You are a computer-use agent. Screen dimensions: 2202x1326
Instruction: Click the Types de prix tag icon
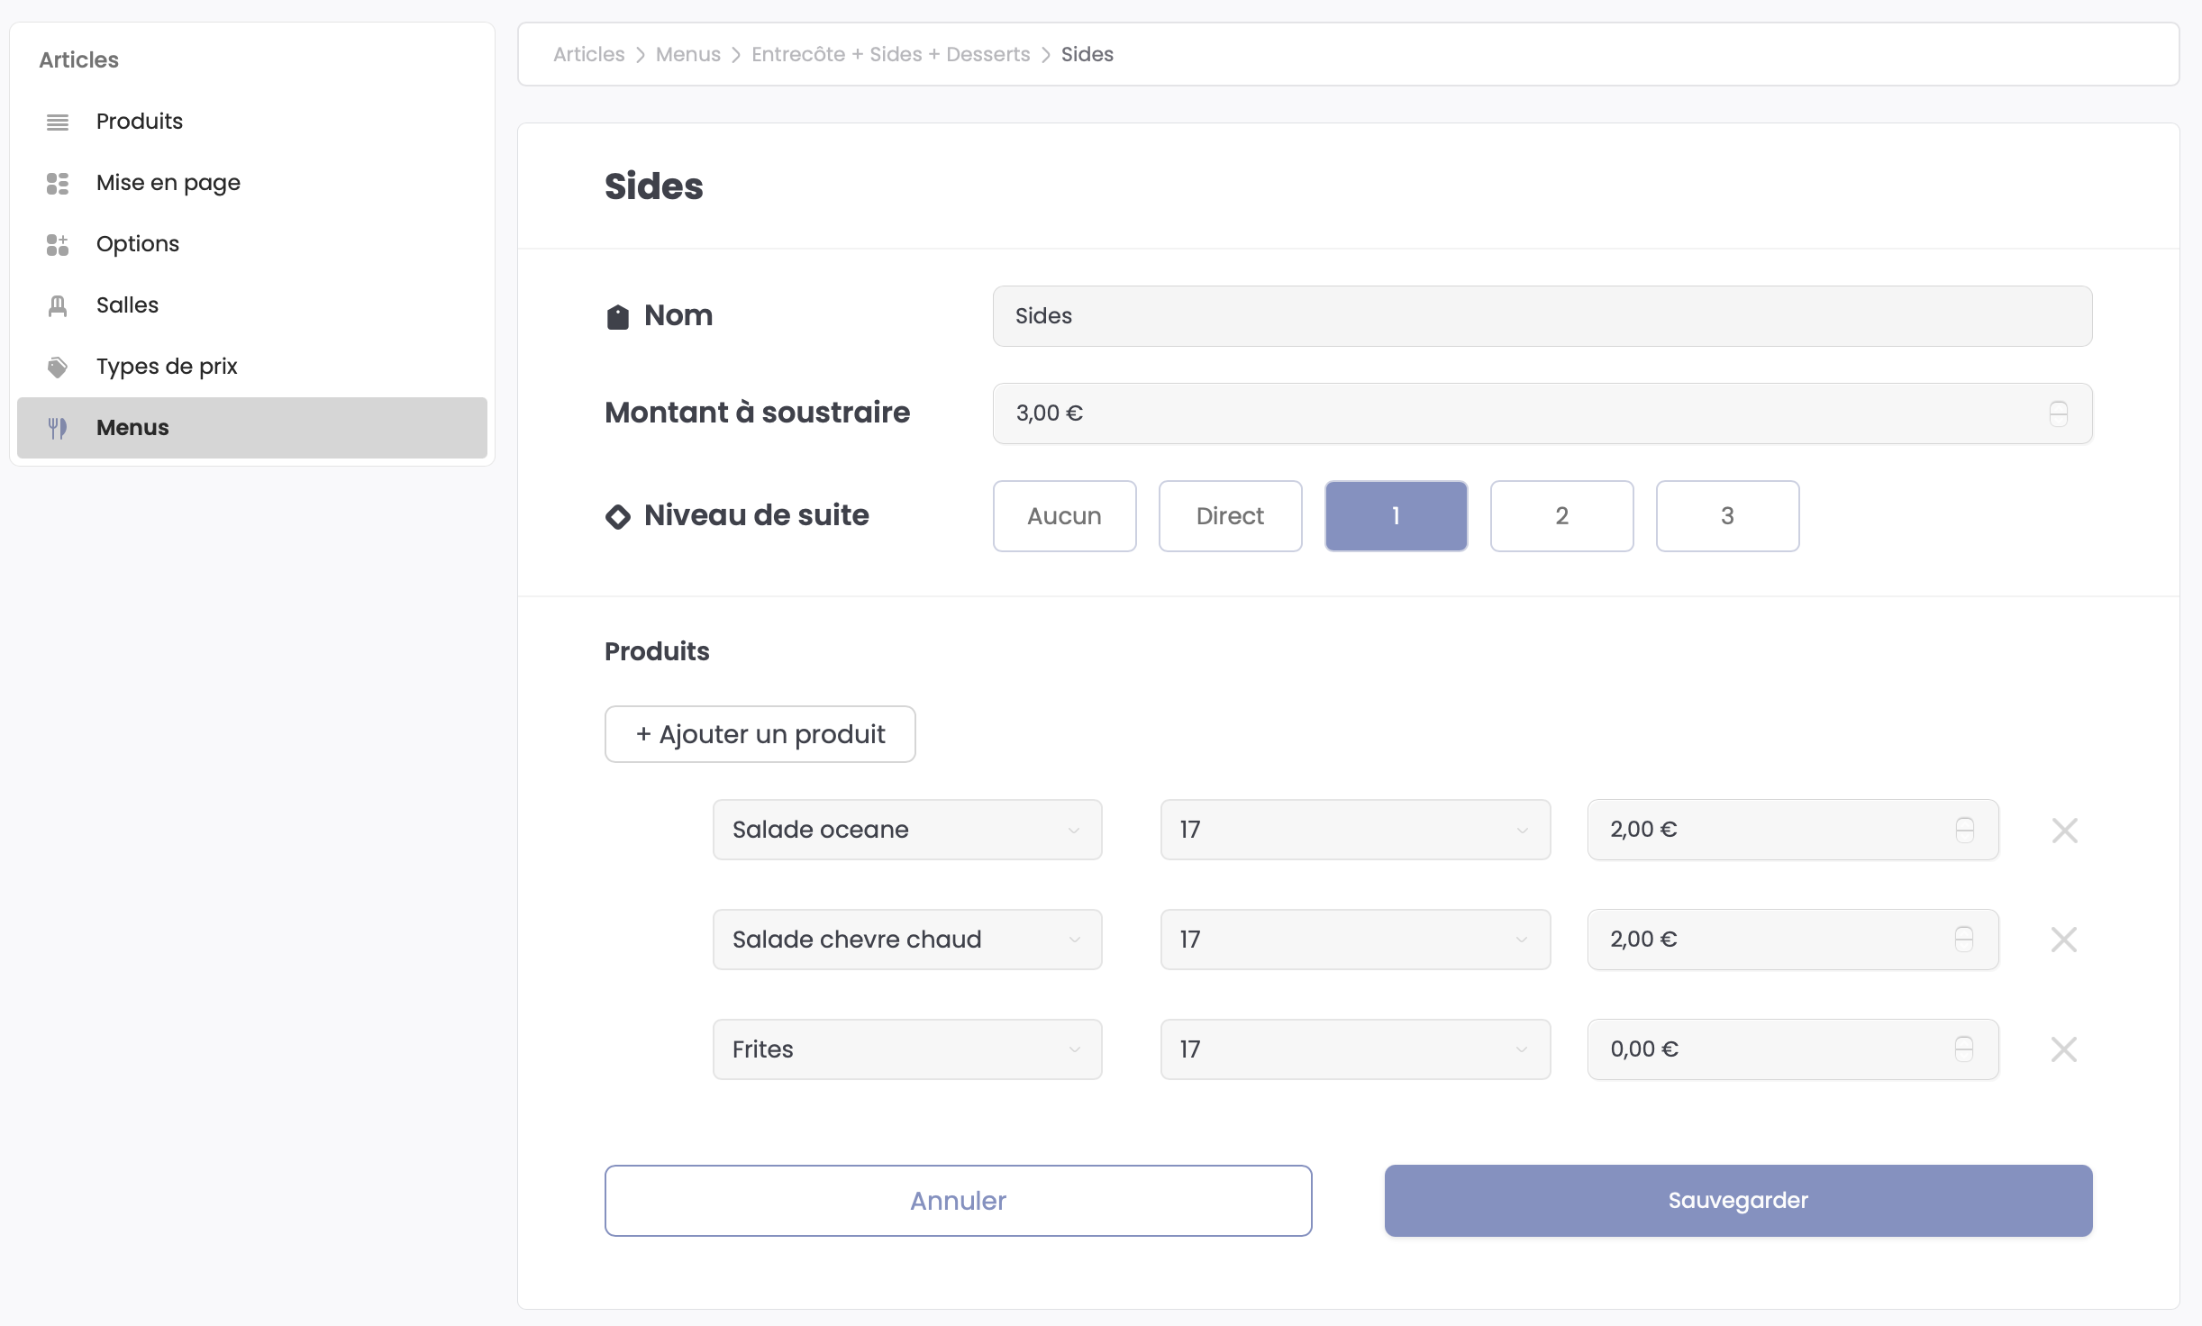[x=58, y=367]
